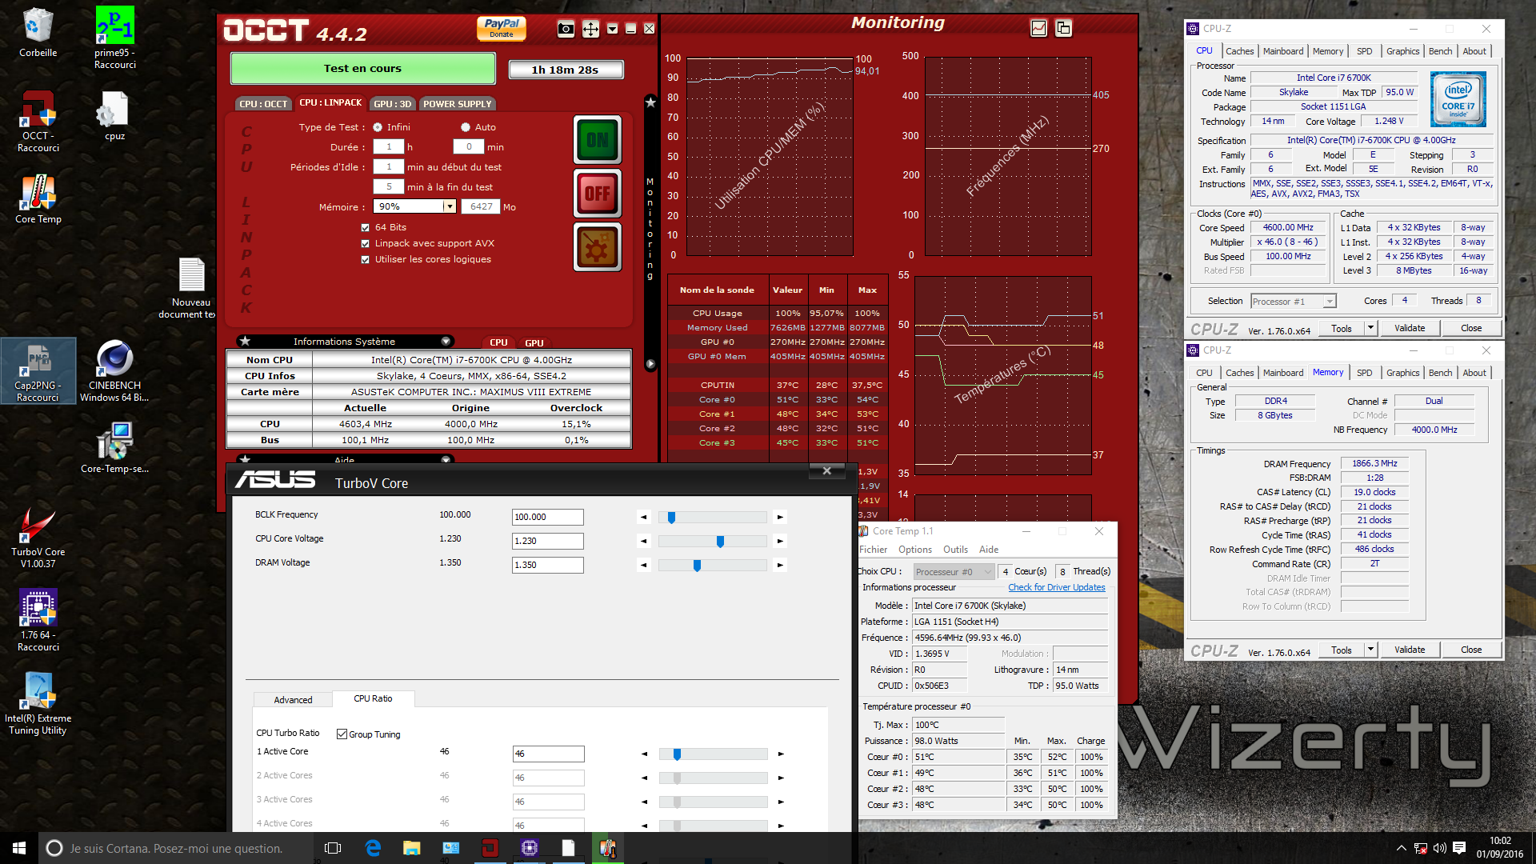Screen dimensions: 1536x864
Task: Open the Corbeille desktop icon
Action: (38, 34)
